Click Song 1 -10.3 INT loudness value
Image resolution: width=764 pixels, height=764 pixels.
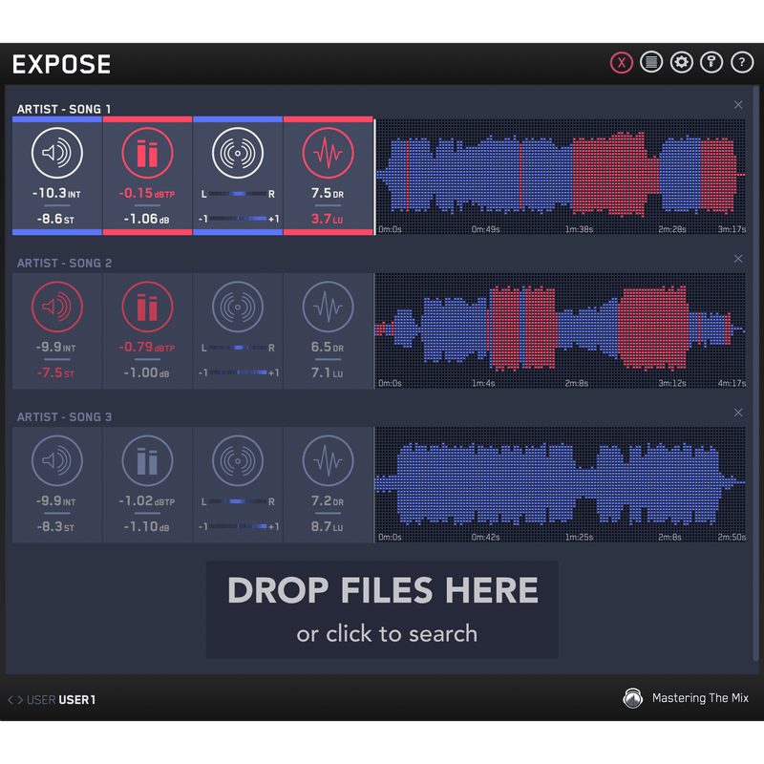click(56, 194)
